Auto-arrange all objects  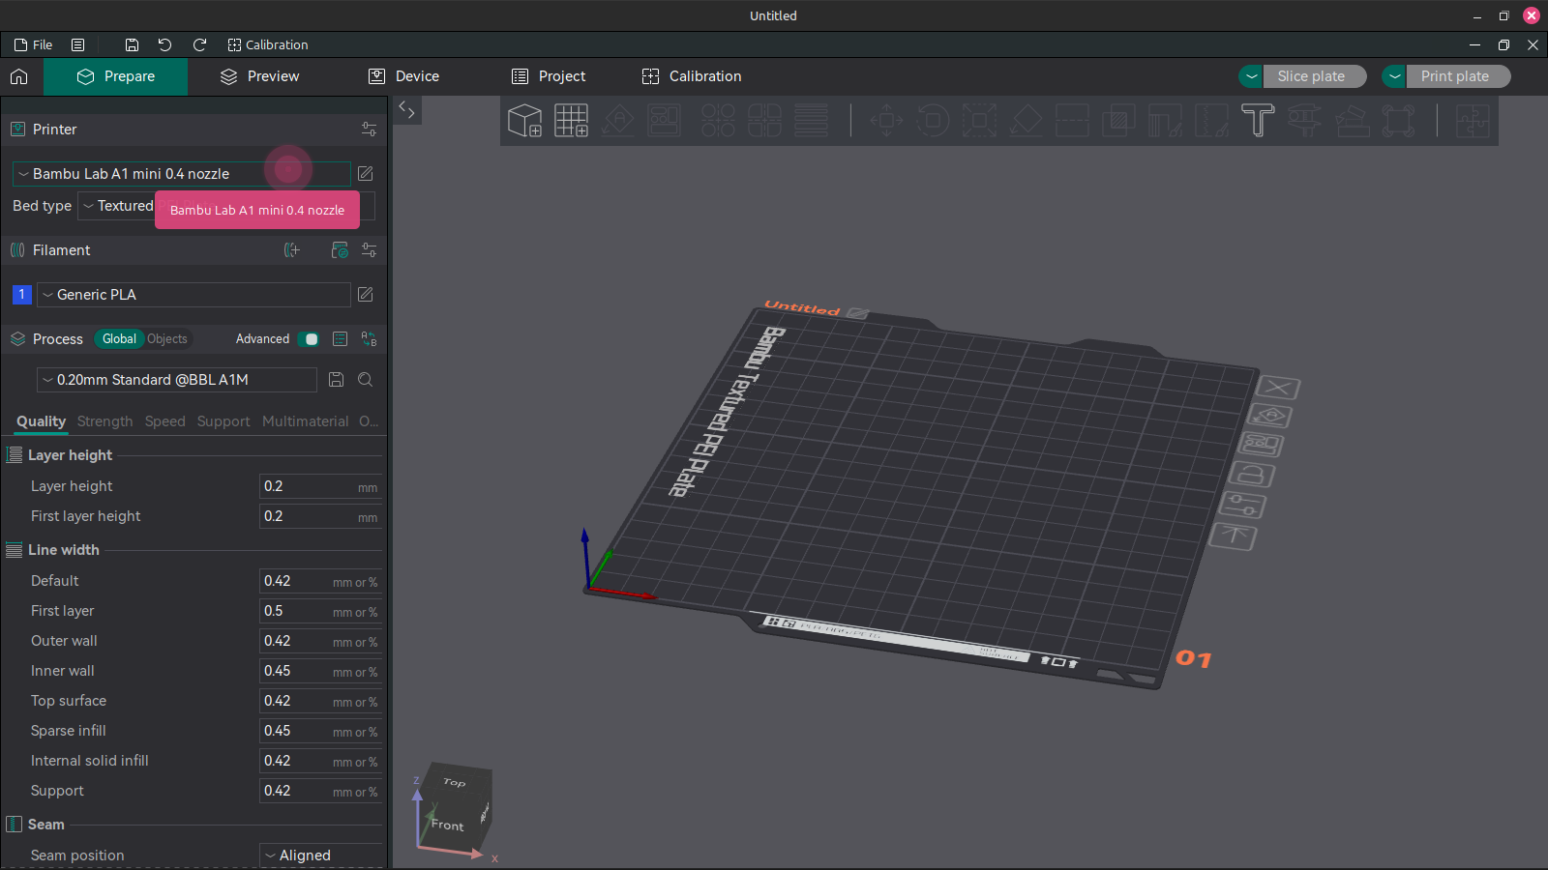(665, 120)
